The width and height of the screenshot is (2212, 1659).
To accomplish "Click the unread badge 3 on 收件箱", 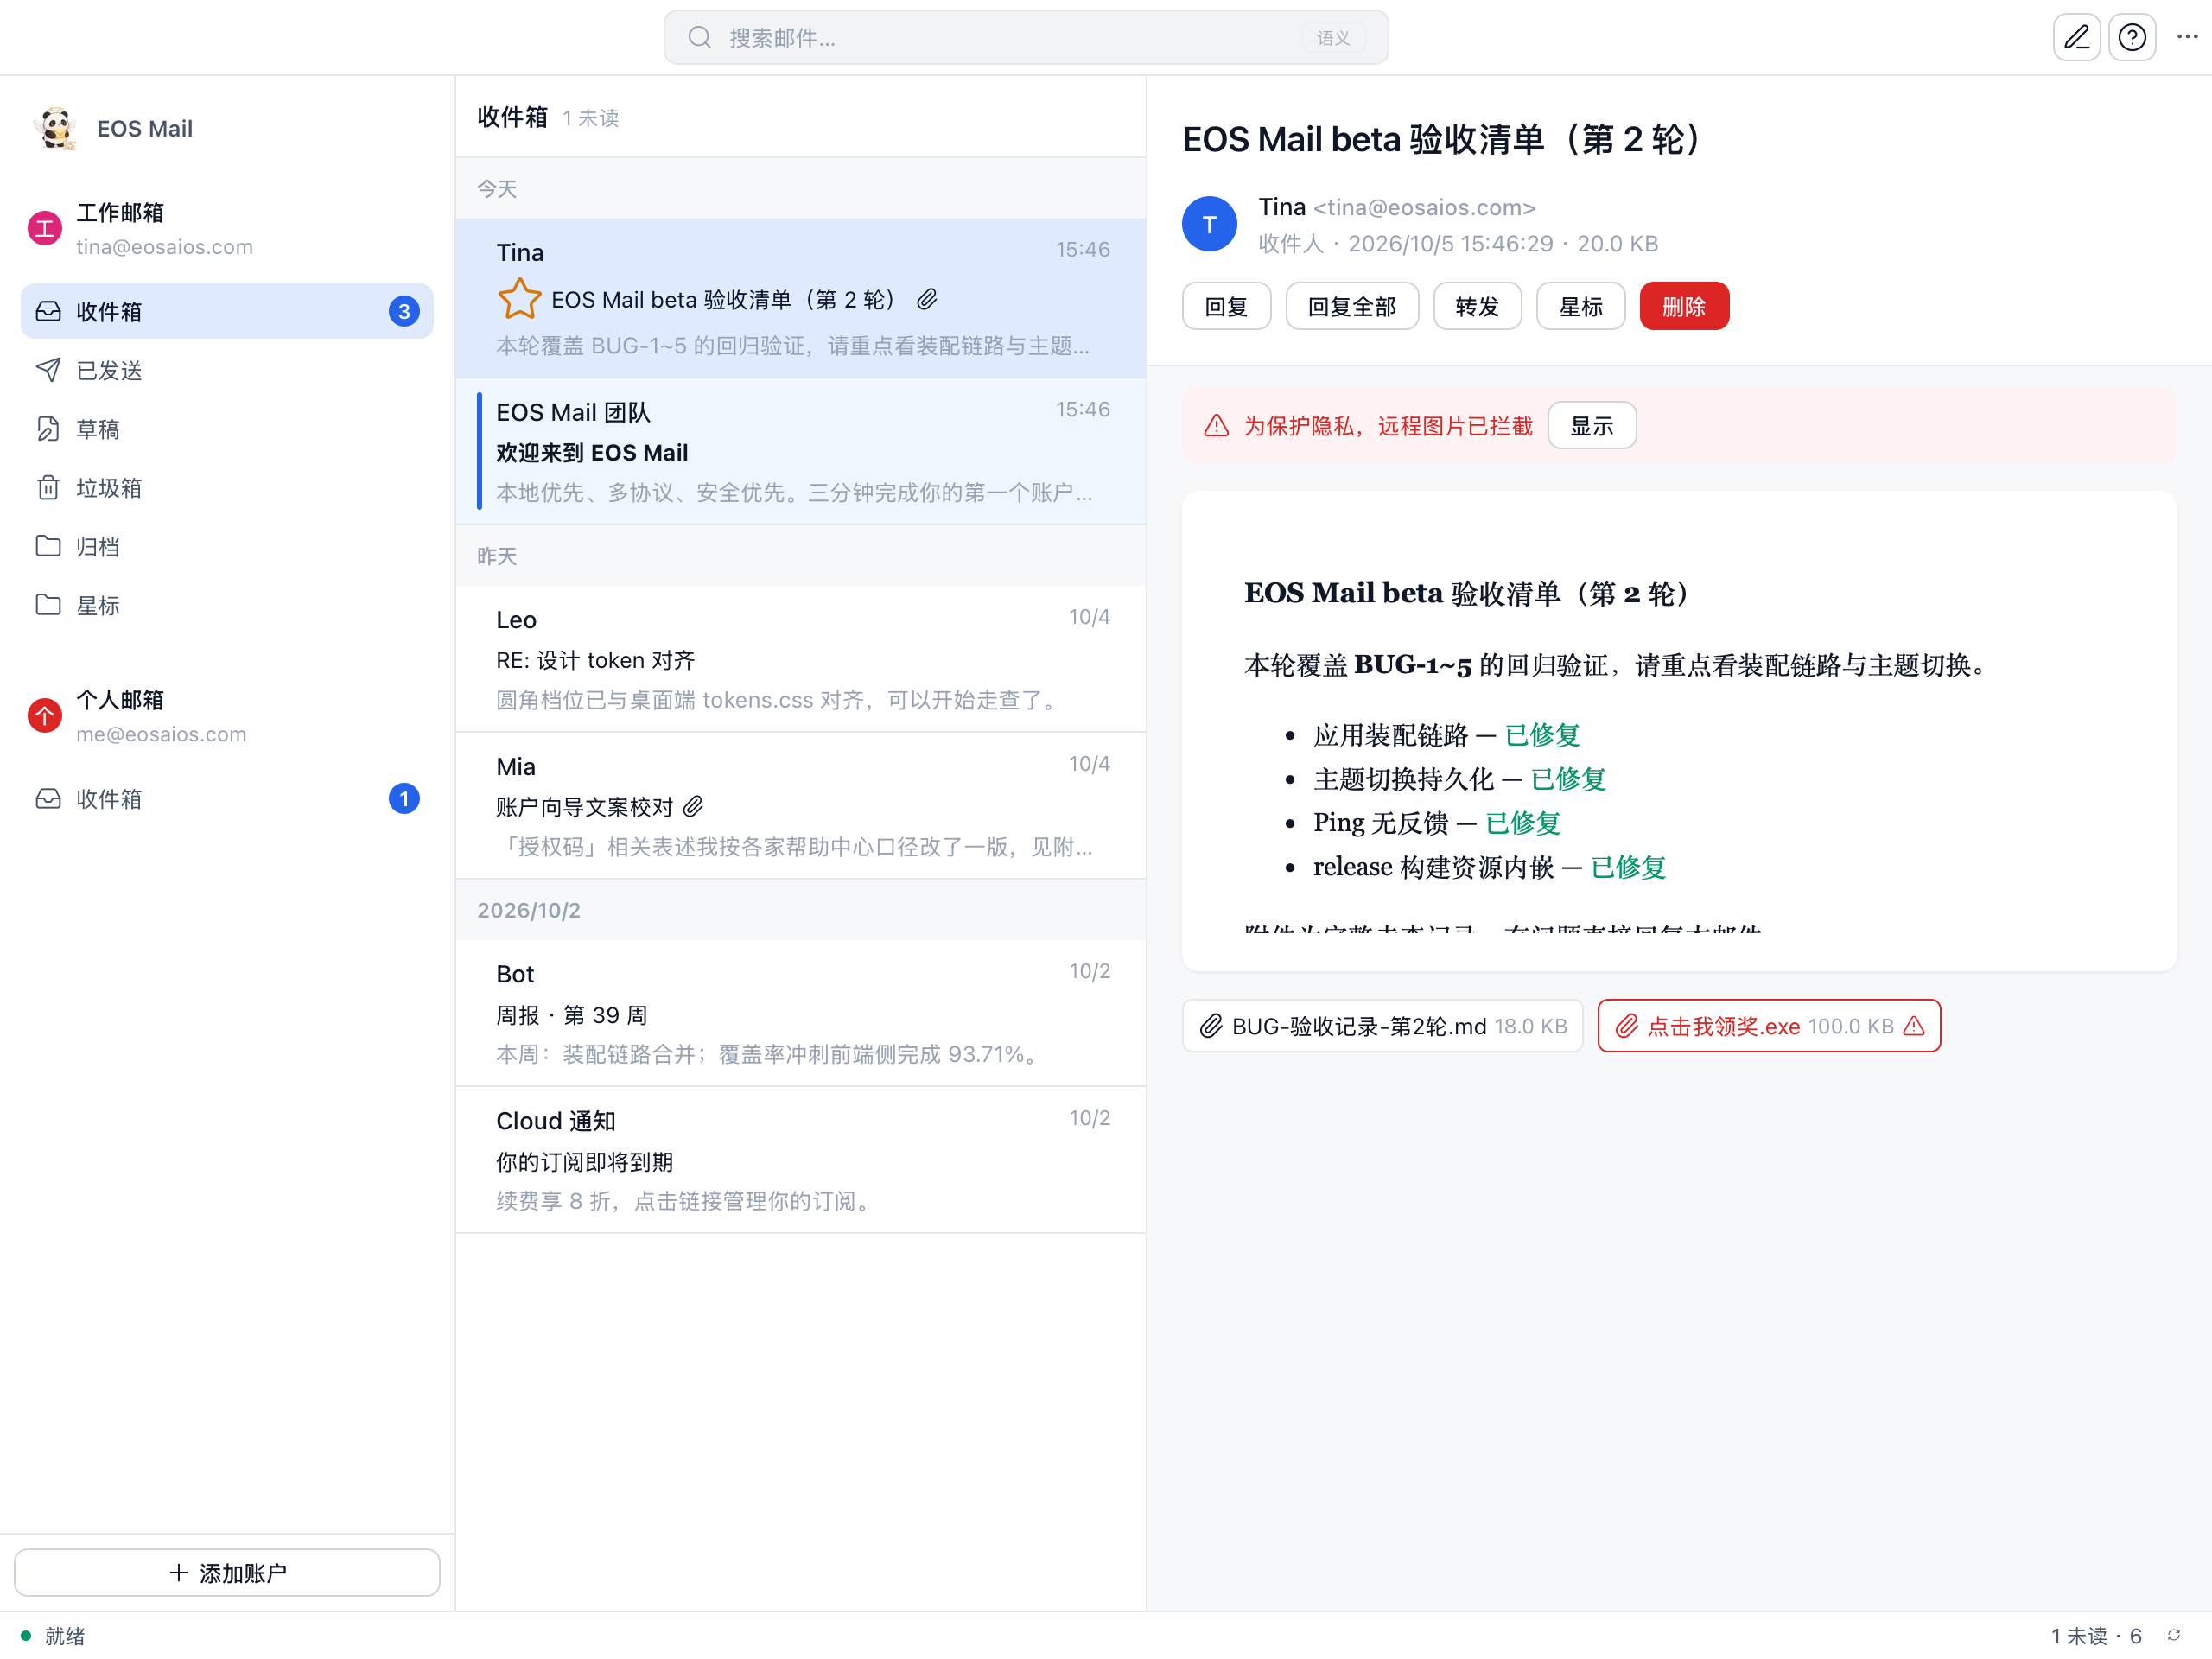I will [x=403, y=311].
